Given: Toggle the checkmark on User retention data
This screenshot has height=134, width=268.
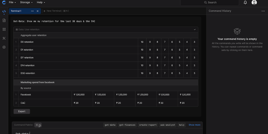Looking at the screenshot, I should point(195,30).
